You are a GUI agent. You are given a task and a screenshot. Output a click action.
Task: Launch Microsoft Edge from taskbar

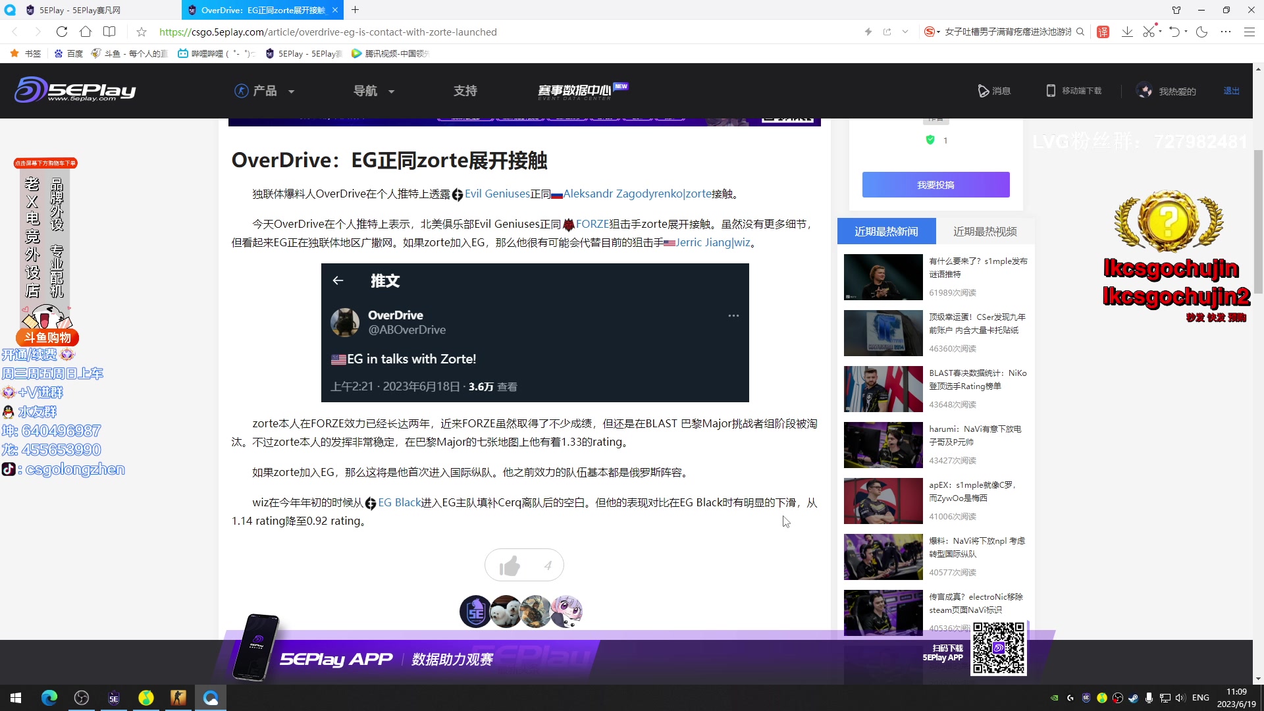(x=49, y=698)
